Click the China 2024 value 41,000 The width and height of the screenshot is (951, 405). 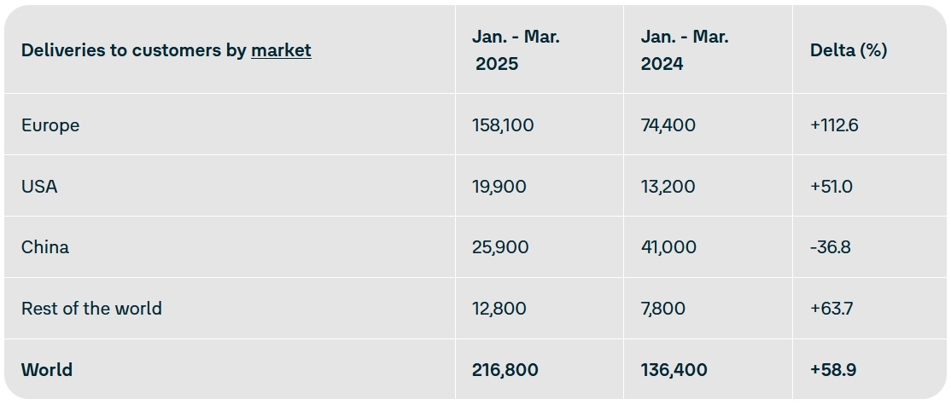pos(668,247)
